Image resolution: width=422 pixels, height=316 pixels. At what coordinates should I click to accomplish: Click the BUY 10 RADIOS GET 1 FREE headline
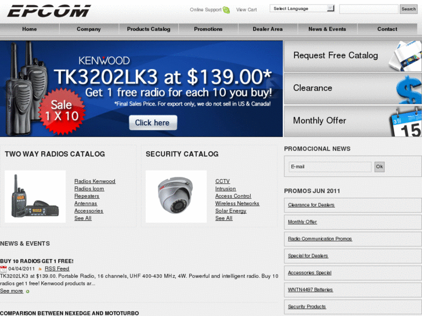pyautogui.click(x=37, y=261)
